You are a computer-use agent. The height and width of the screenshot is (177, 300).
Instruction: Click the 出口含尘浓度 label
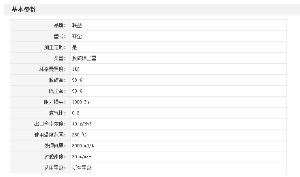pos(50,124)
